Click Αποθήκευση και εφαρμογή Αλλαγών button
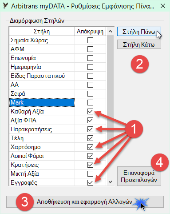The height and width of the screenshot is (214, 170). [x=85, y=202]
